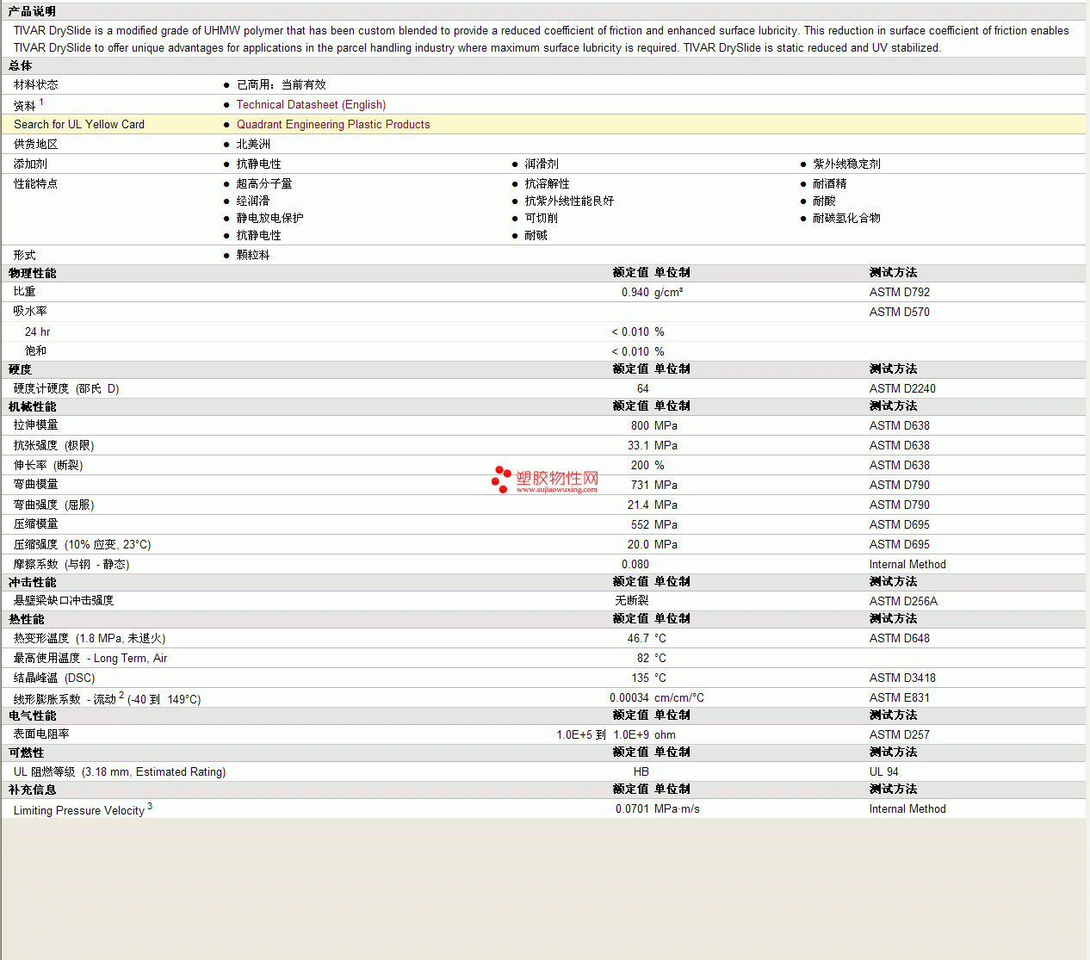Select the 机械性能 section header
Viewport: 1090px width, 960px height.
[32, 406]
